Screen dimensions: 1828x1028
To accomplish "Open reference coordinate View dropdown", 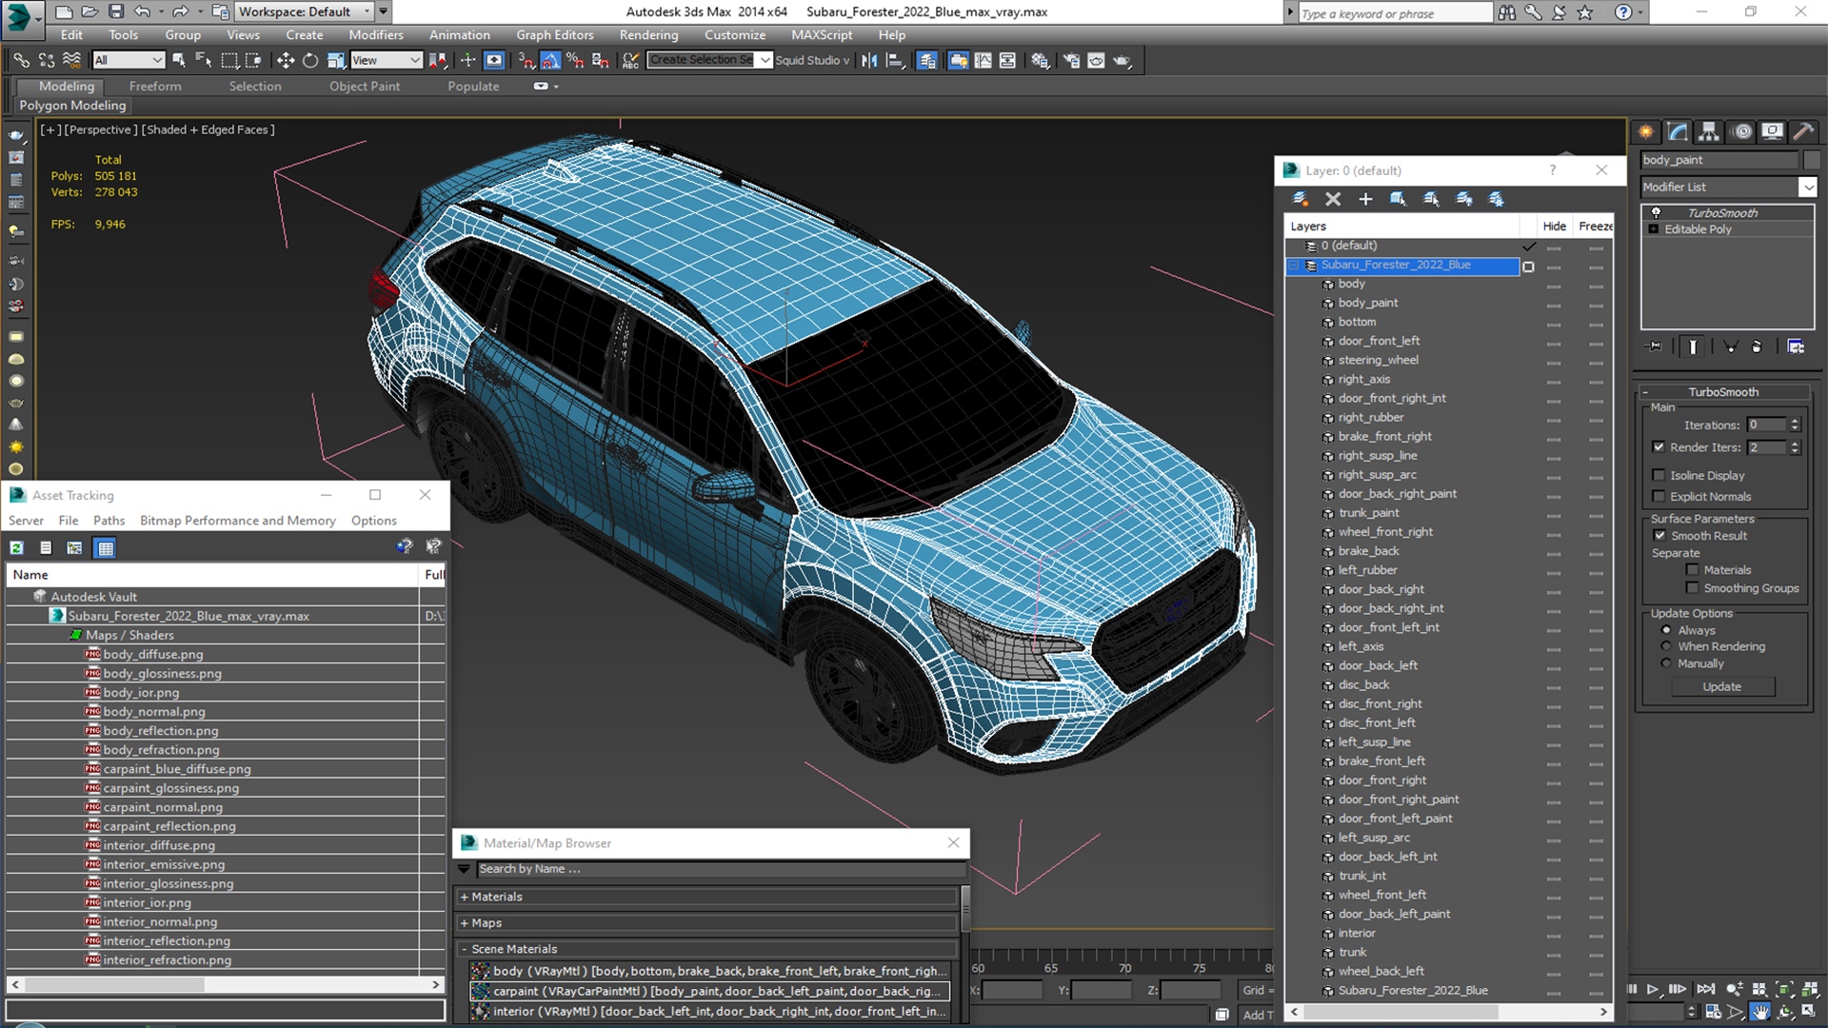I will (x=387, y=60).
